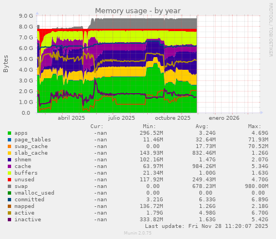This screenshot has width=276, height=239.
Task: Click the unused avg value 249.43M
Action: (x=204, y=180)
